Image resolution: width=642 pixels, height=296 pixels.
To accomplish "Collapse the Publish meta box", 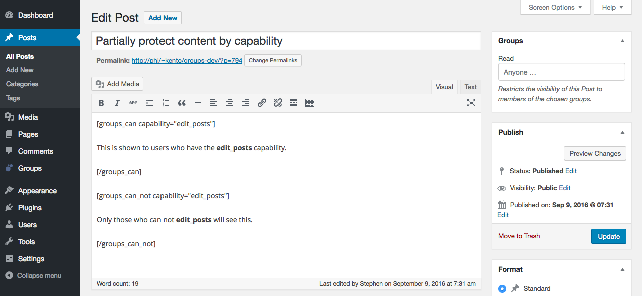I will tap(622, 132).
